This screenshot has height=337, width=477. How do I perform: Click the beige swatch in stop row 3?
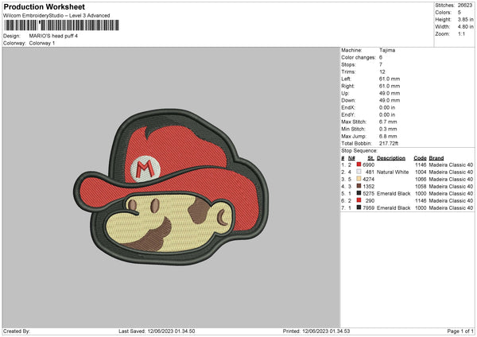[x=359, y=179]
